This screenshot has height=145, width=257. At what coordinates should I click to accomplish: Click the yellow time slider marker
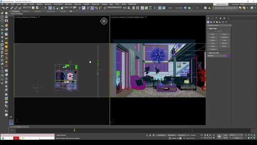coord(74,130)
